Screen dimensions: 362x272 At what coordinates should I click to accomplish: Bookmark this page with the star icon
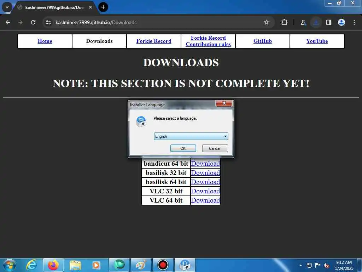(x=267, y=22)
